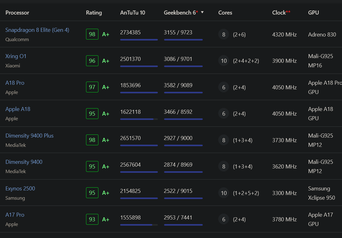
Task: Select the 3900 MHz clock value
Action: [x=284, y=61]
